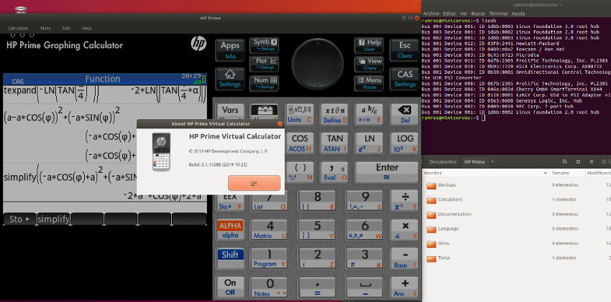Click the Units template key
611x302 pixels.
(299, 114)
